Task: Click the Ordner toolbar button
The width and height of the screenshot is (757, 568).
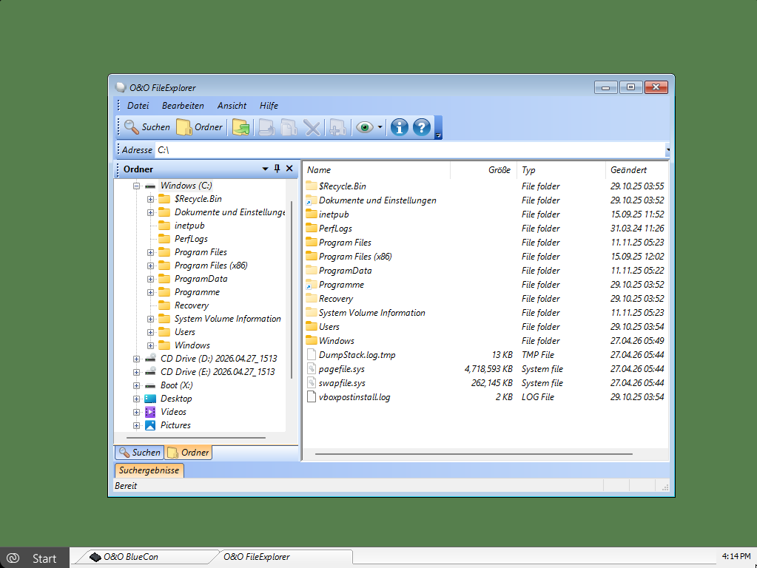Action: point(199,127)
